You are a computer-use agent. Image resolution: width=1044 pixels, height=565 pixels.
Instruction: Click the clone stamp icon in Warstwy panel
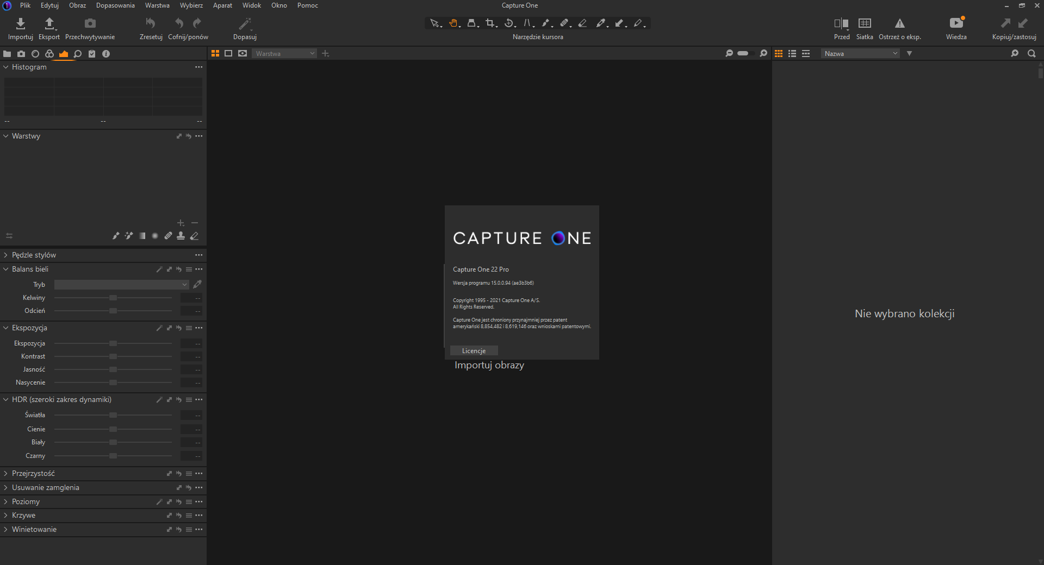181,236
